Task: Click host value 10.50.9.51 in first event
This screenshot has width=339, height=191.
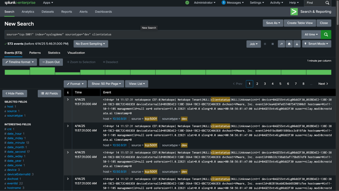Action: 119,119
